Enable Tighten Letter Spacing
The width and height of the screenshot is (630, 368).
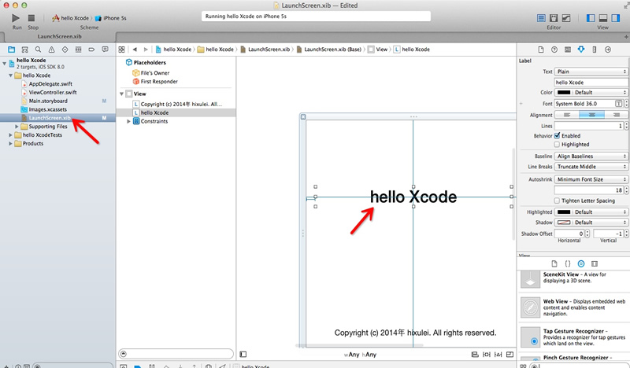(557, 201)
